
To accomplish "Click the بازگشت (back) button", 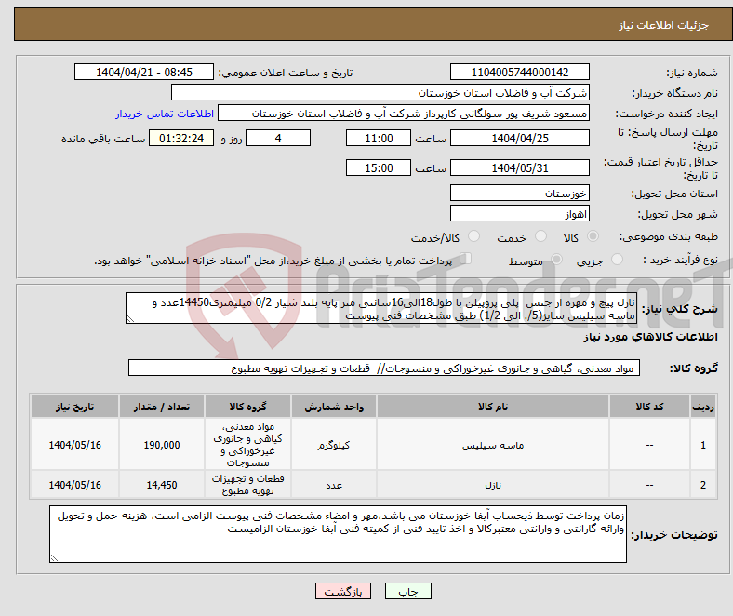I will pos(343,591).
